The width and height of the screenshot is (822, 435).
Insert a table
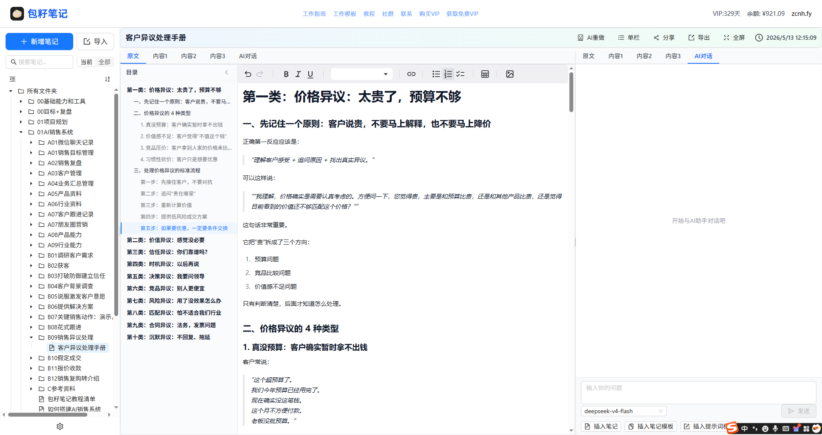point(485,74)
